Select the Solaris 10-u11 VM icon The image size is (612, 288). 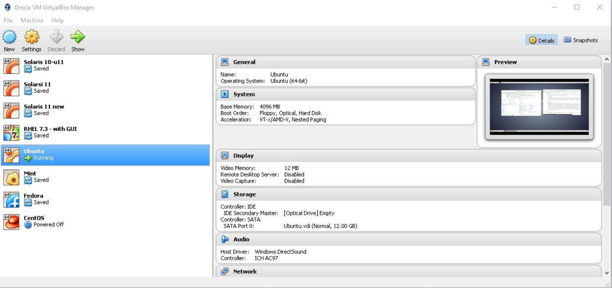[x=11, y=66]
